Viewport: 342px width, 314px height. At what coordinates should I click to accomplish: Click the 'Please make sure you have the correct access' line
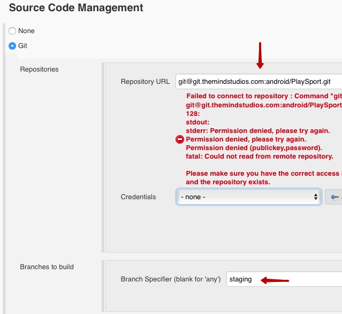pyautogui.click(x=264, y=174)
